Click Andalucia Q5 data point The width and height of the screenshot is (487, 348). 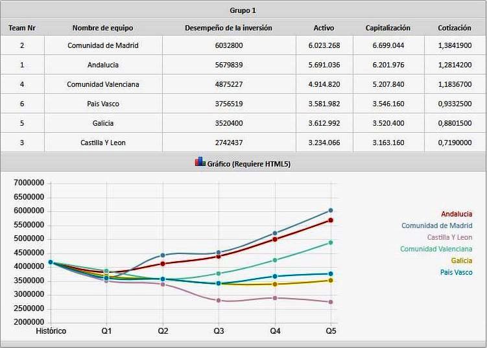click(x=331, y=220)
